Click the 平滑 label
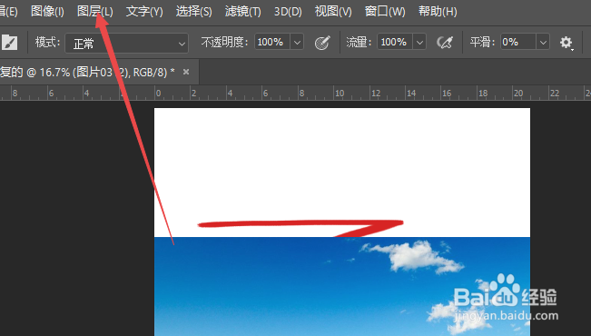This screenshot has height=336, width=591. pyautogui.click(x=482, y=42)
